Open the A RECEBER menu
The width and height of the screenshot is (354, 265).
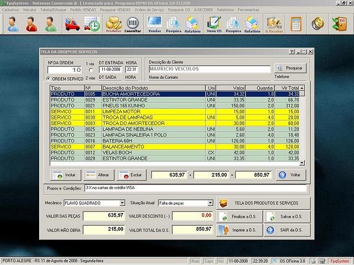pyautogui.click(x=204, y=10)
